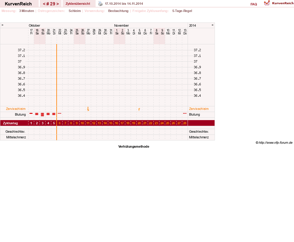Click bleeding symbol on cycle day 5
This screenshot has height=242, width=294.
54,114
